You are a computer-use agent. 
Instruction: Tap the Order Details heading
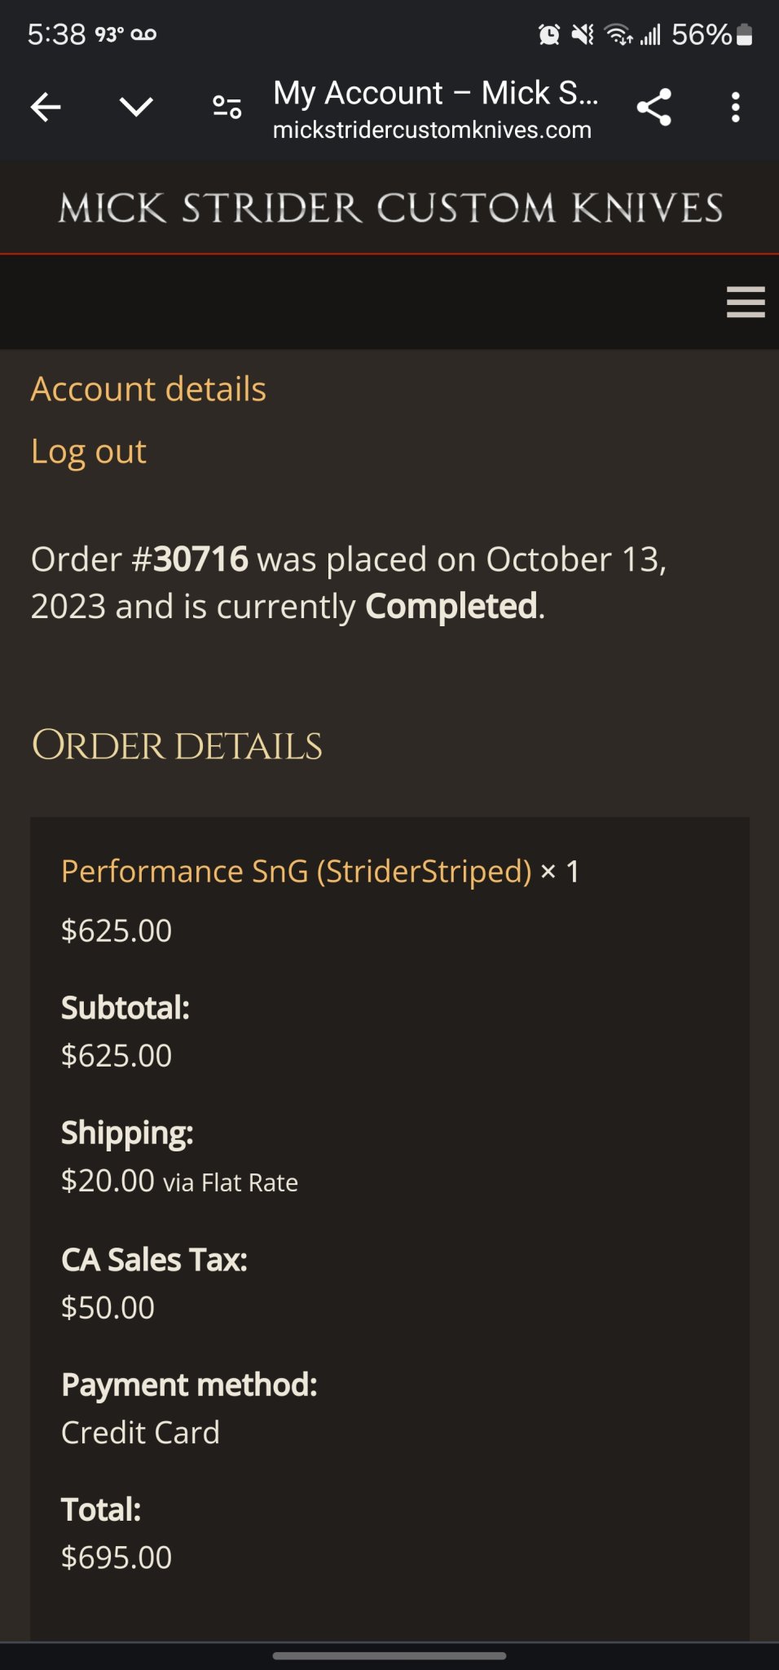177,745
